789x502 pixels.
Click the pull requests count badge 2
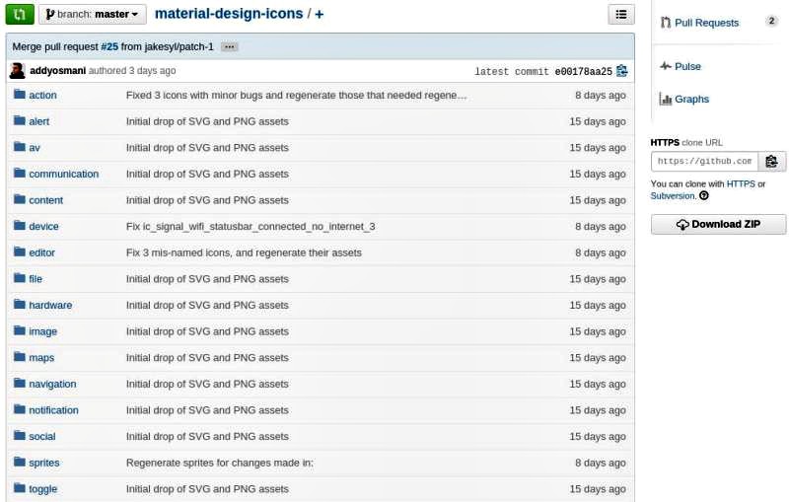[771, 21]
